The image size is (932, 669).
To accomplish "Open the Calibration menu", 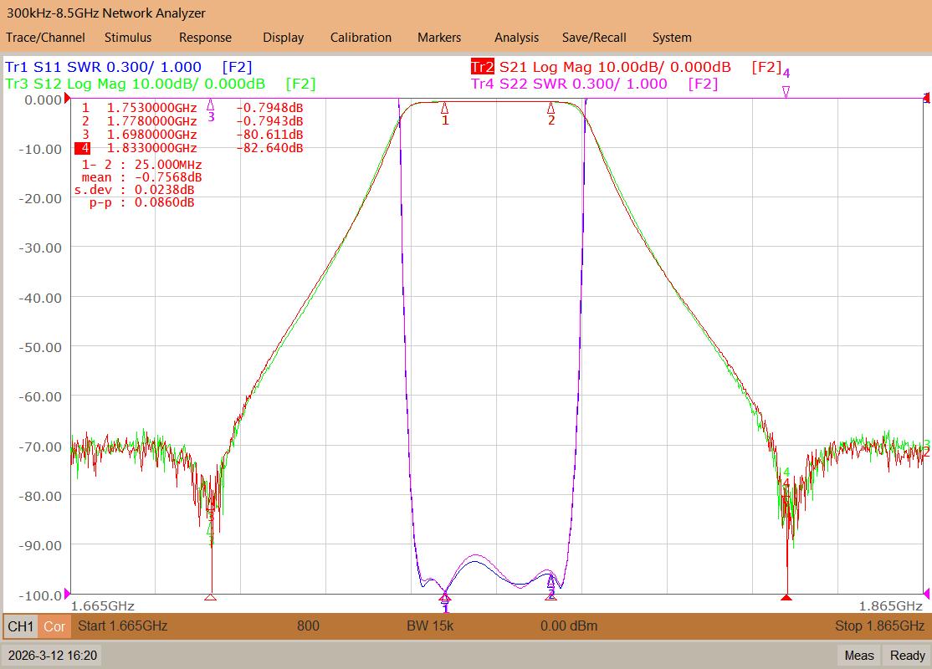I will [361, 38].
